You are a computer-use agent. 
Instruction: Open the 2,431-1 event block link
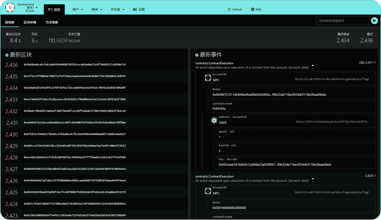[x=370, y=63]
